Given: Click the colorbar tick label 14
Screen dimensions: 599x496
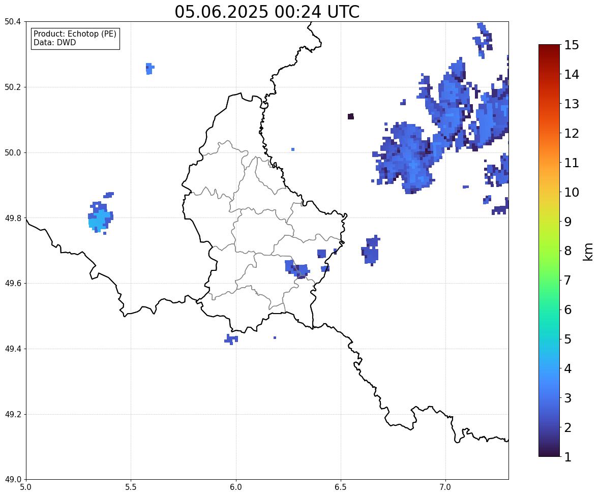Looking at the screenshot, I should coord(572,75).
